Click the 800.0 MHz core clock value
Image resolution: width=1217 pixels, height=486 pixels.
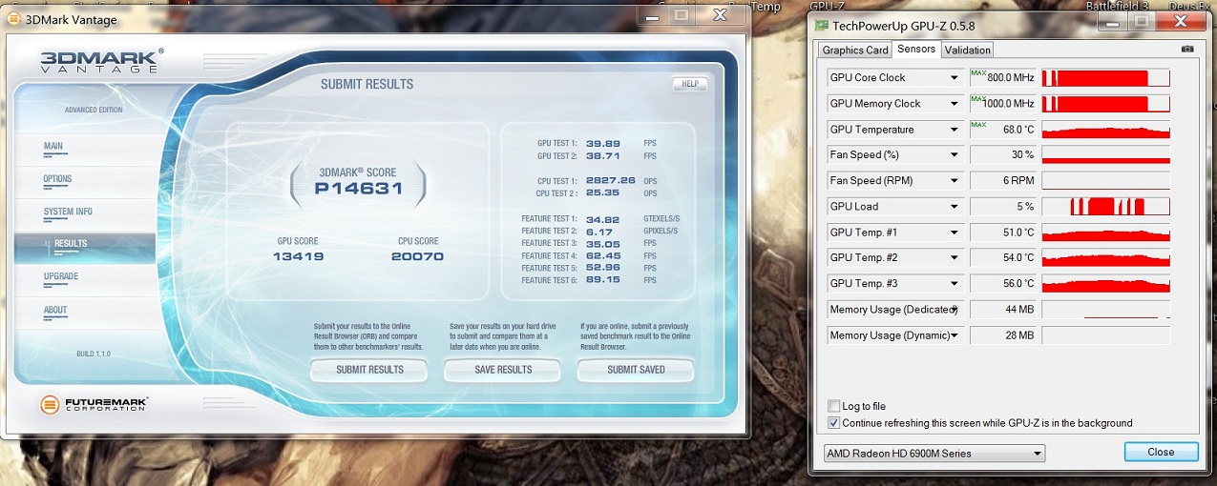1011,78
